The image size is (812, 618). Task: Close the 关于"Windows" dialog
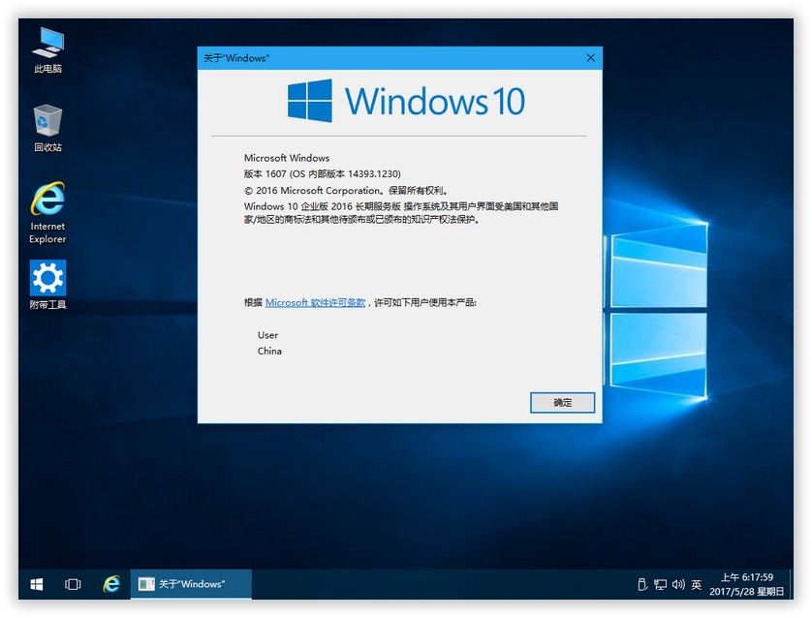tap(590, 57)
